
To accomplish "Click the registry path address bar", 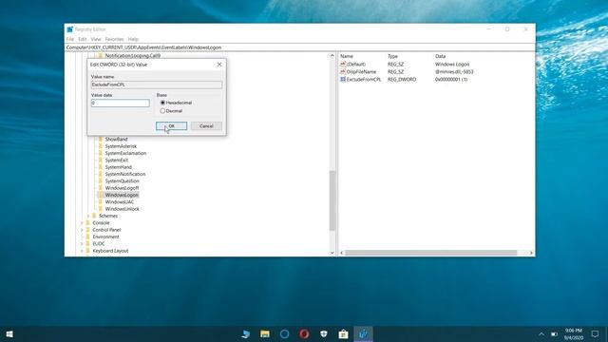I will (x=300, y=47).
